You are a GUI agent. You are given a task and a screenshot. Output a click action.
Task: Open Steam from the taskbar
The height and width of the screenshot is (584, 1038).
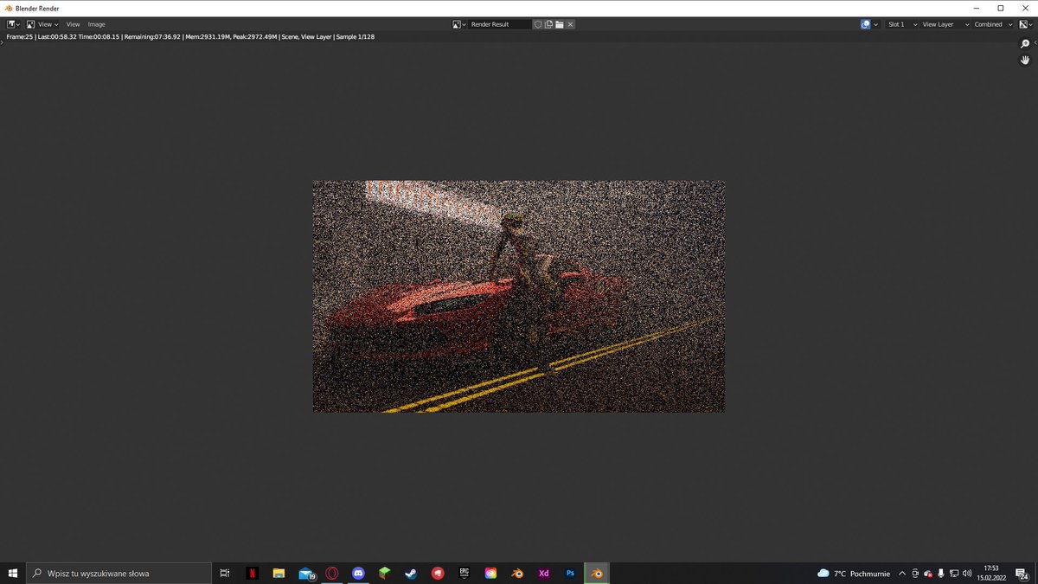pos(412,573)
